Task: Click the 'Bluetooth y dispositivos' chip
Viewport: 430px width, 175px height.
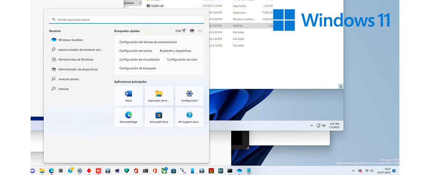Action: pyautogui.click(x=175, y=51)
